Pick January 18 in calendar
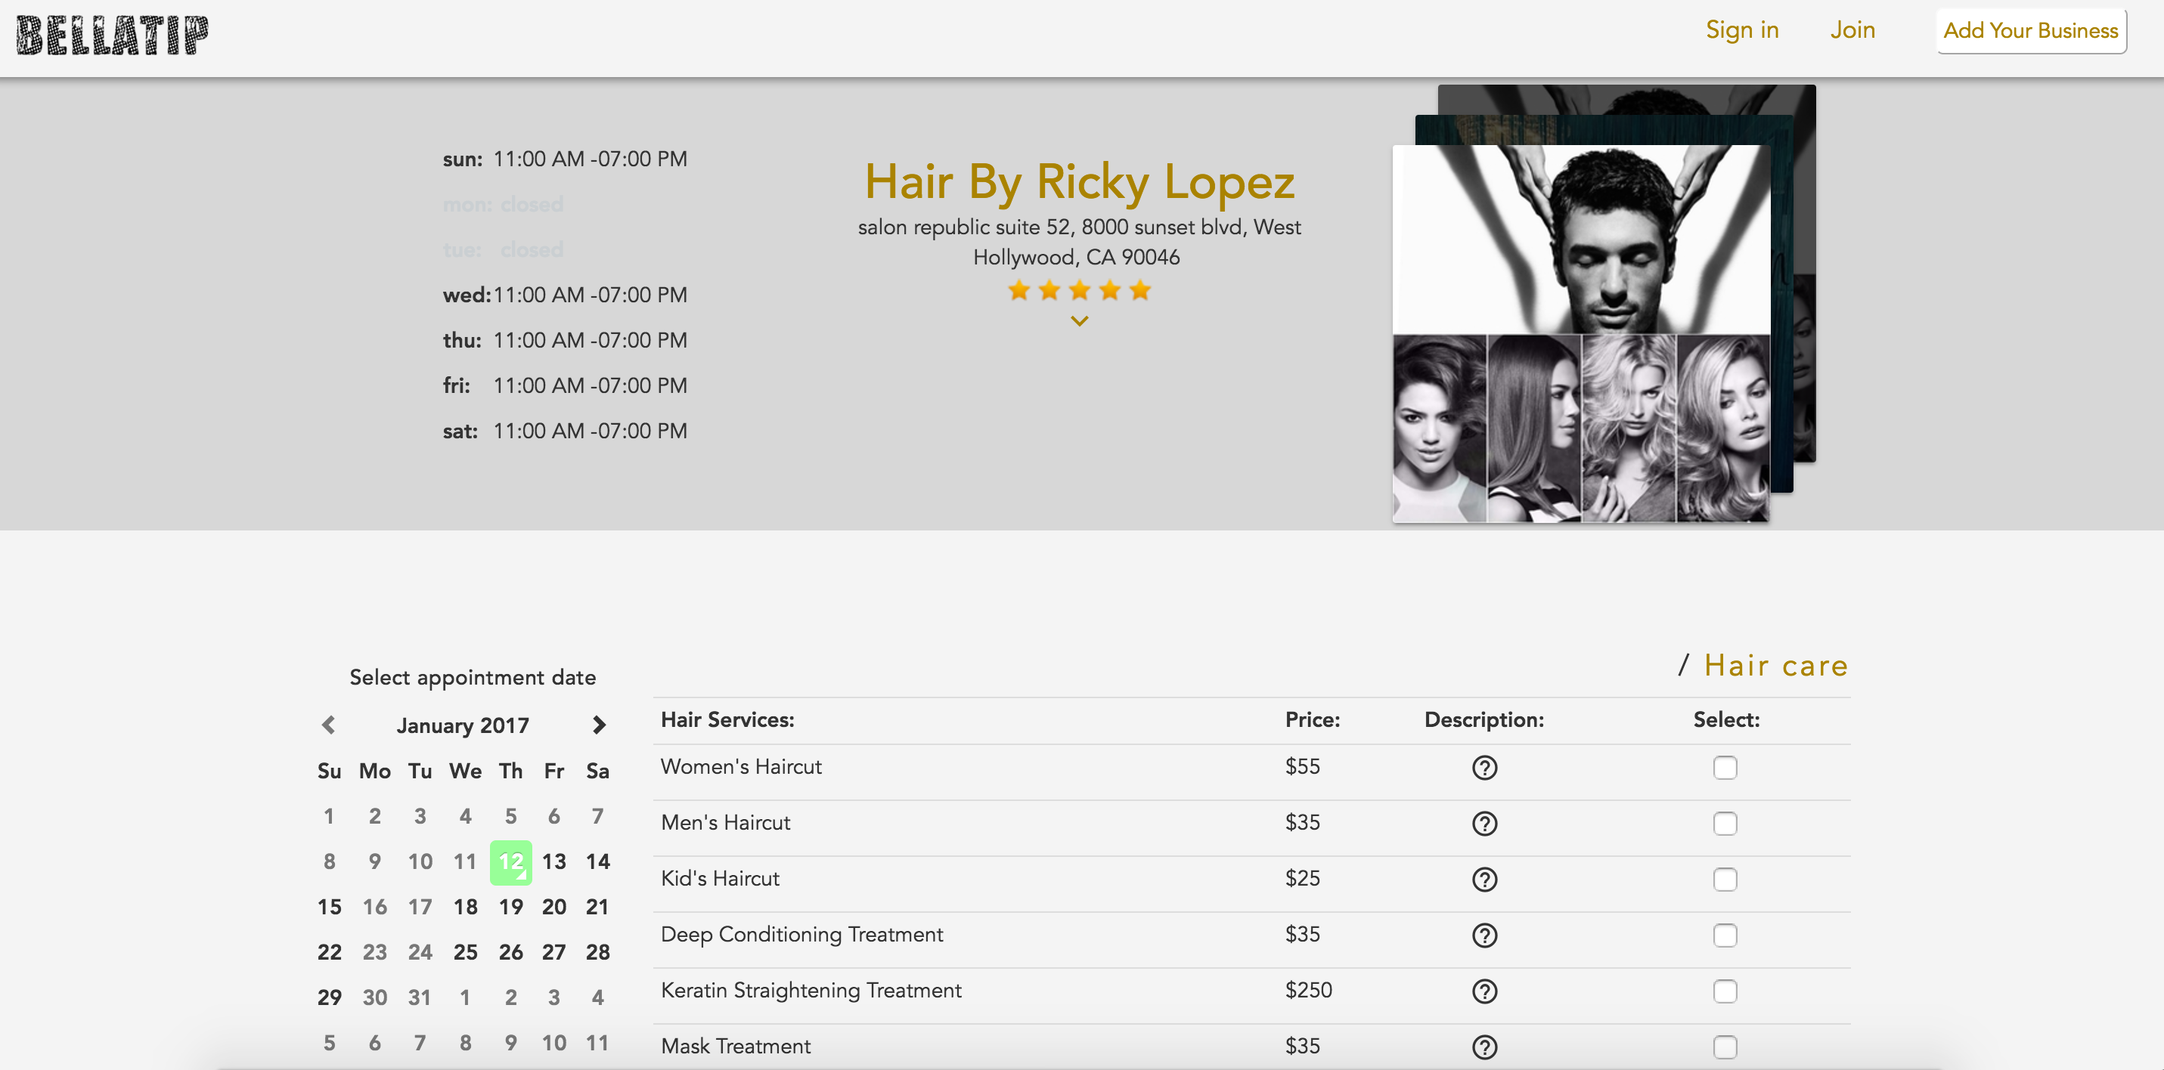 coord(466,907)
